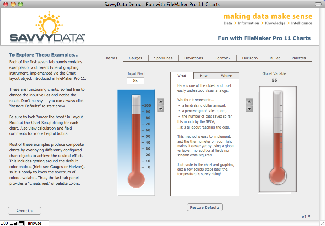
Task: Click the zoom in mountains icon
Action: point(16,223)
